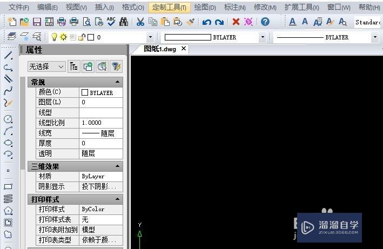This screenshot has width=383, height=249.
Task: Open an existing drawing file
Action: coord(24,22)
